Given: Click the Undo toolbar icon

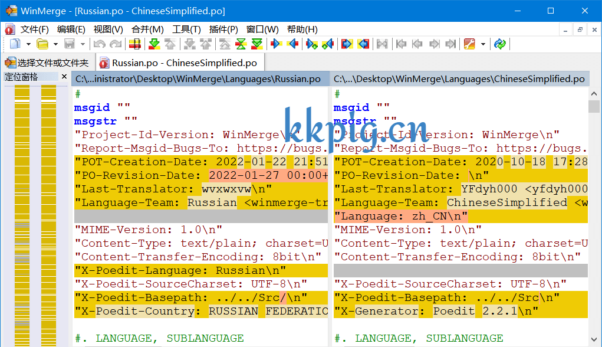Looking at the screenshot, I should [100, 44].
